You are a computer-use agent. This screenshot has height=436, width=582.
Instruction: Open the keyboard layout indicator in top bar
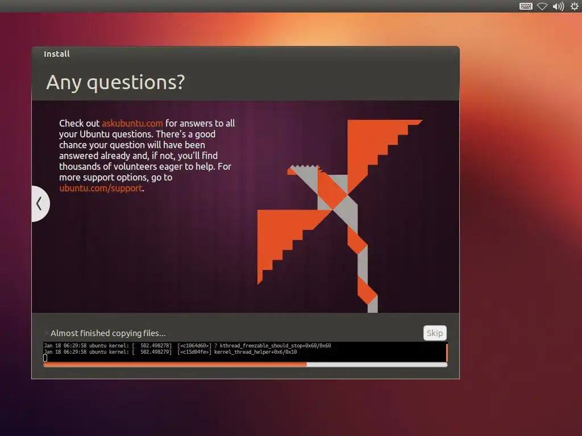click(526, 6)
